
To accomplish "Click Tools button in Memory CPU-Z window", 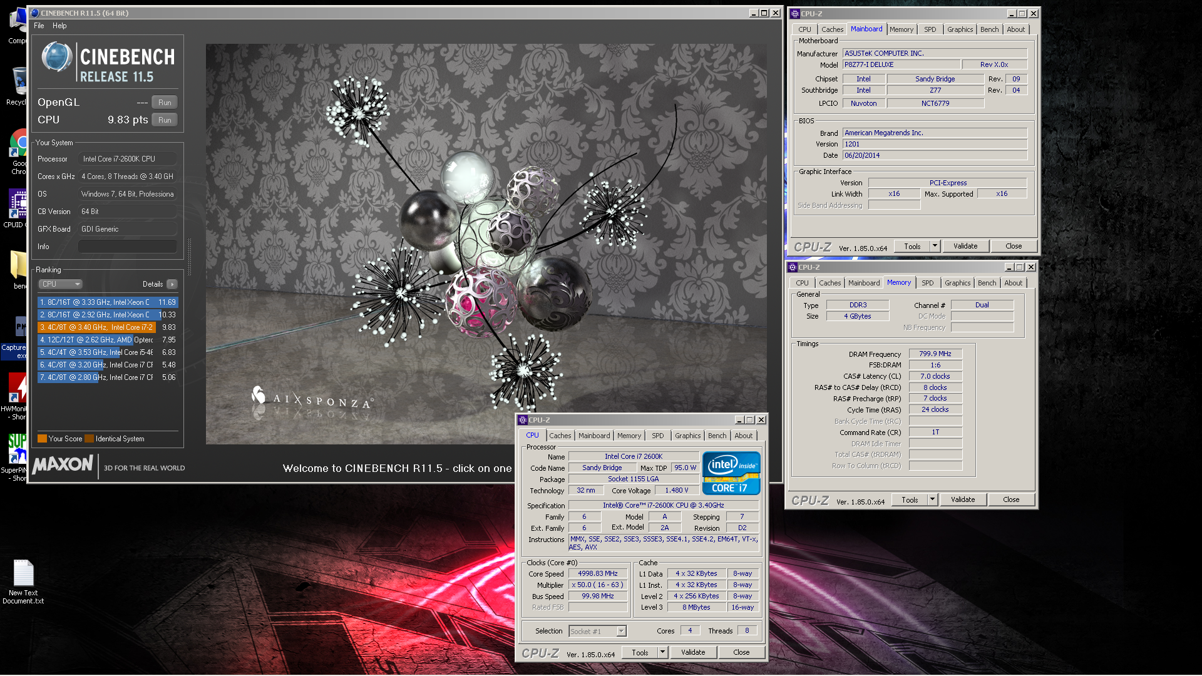I will (x=910, y=499).
